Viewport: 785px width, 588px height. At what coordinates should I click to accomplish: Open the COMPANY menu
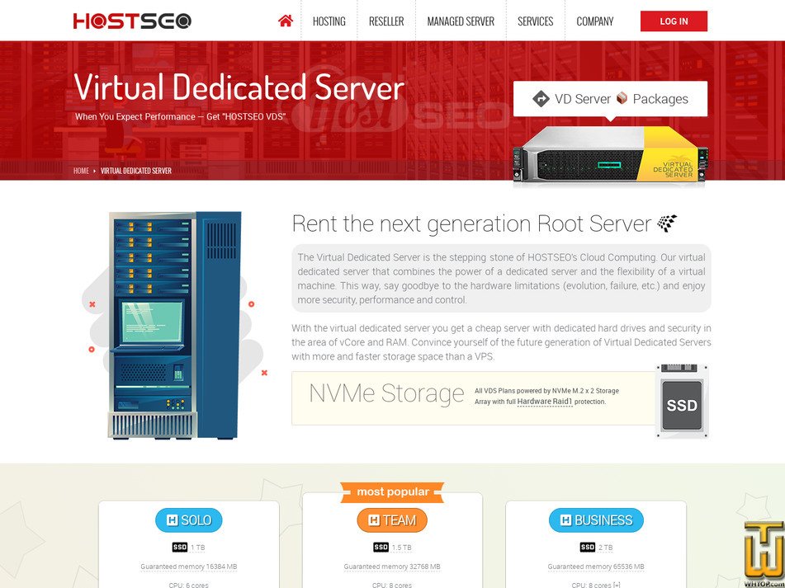coord(595,21)
